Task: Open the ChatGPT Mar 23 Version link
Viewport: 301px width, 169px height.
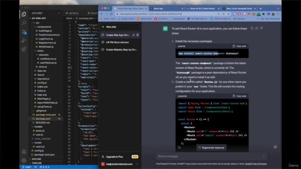Action: [x=256, y=164]
